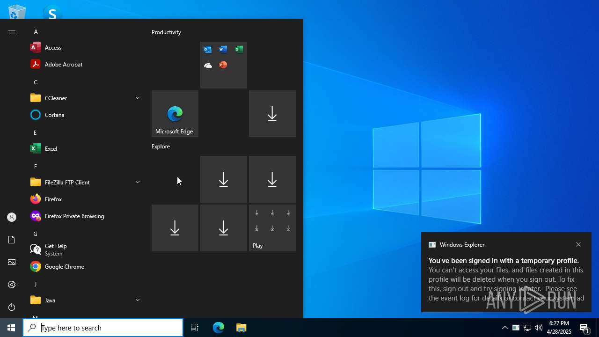This screenshot has width=599, height=337.
Task: Expand the Java folder
Action: [x=85, y=300]
